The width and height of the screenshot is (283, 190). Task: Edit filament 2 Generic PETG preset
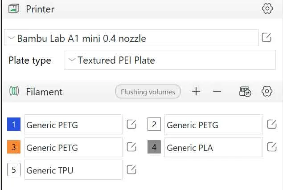click(x=272, y=124)
